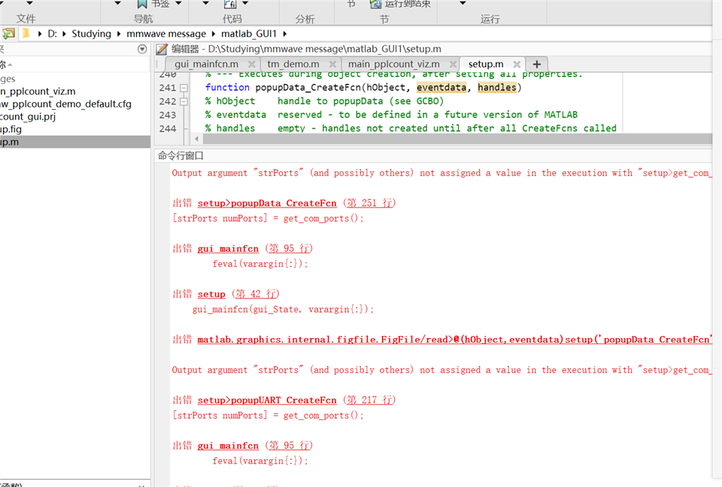Click line number 243 in editor gutter
This screenshot has width=722, height=487.
point(168,115)
